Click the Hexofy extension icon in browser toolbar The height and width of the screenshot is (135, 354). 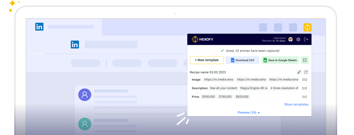tap(307, 27)
